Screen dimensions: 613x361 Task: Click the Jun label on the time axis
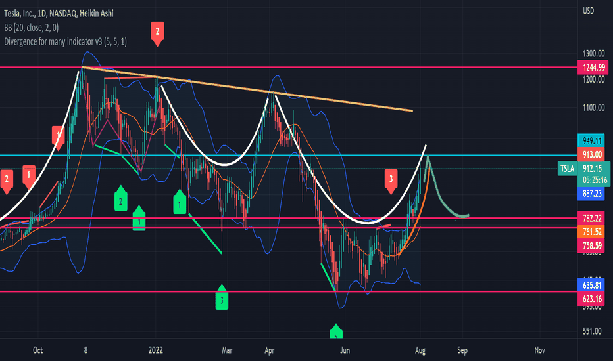point(345,350)
